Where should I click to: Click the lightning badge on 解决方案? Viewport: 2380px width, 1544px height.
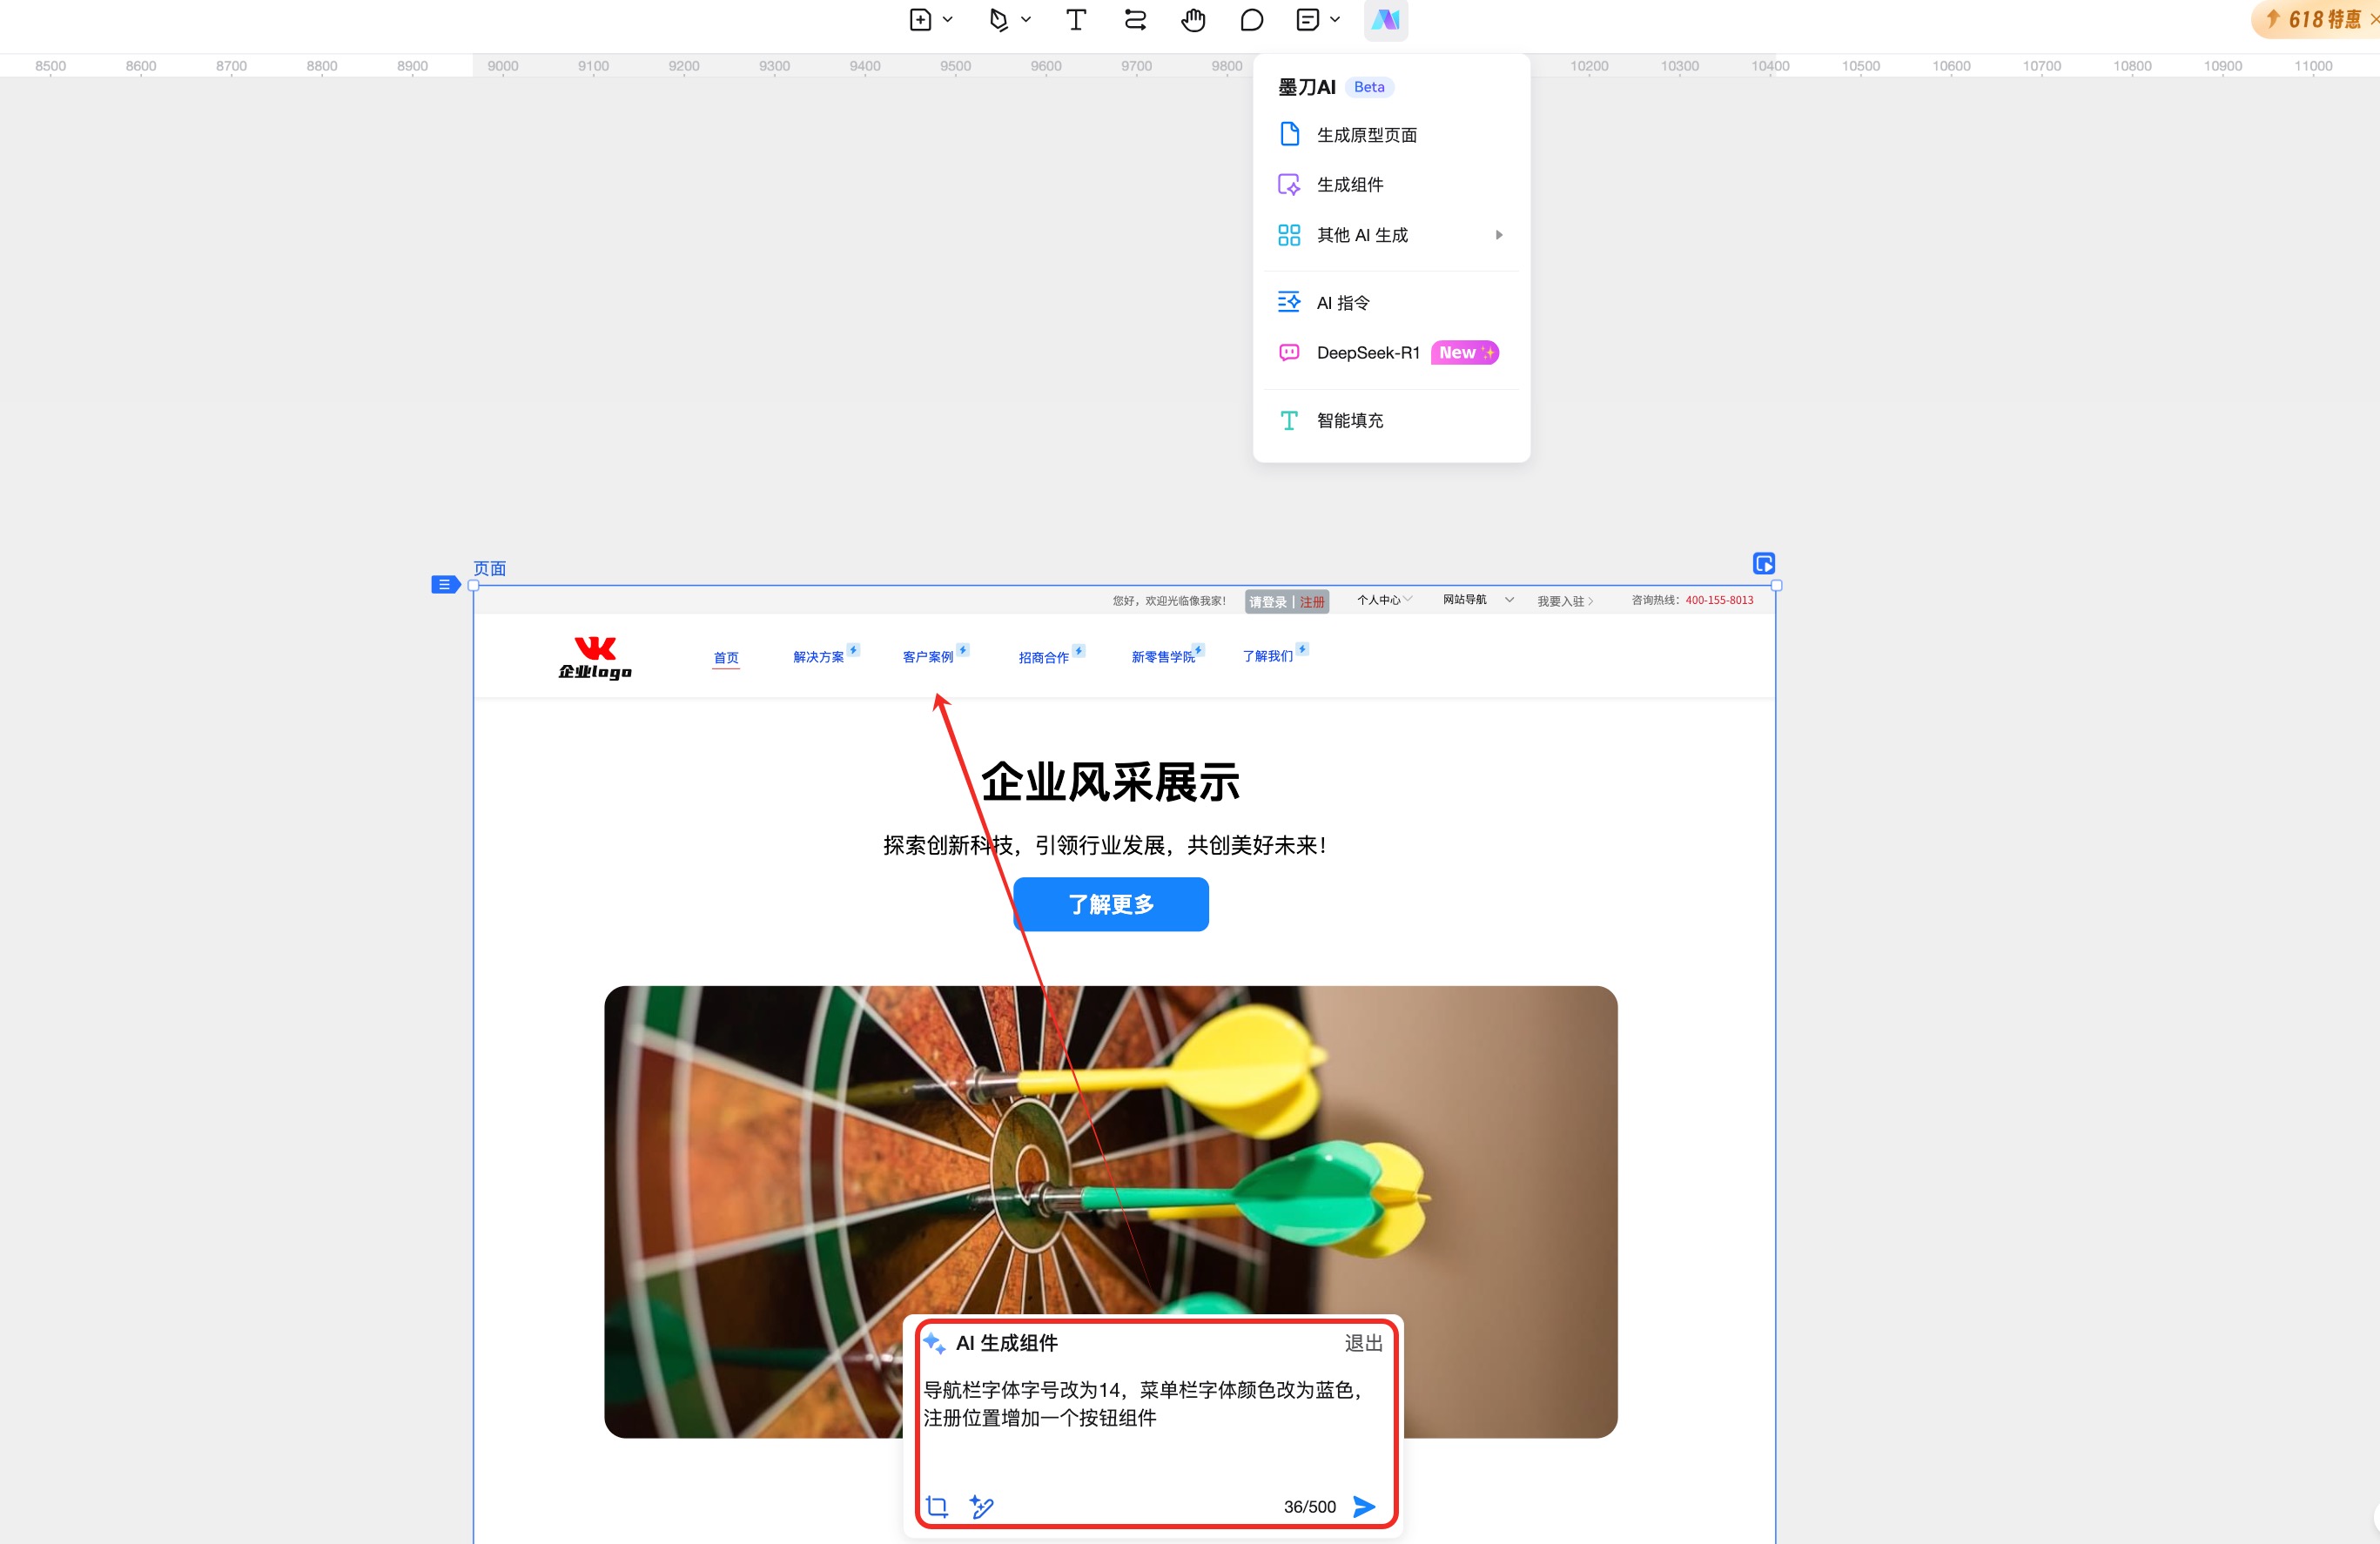click(x=853, y=650)
